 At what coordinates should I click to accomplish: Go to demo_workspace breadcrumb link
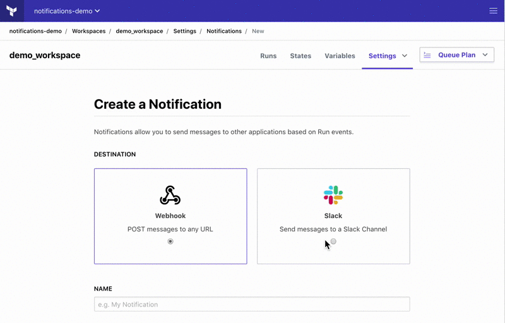[140, 31]
